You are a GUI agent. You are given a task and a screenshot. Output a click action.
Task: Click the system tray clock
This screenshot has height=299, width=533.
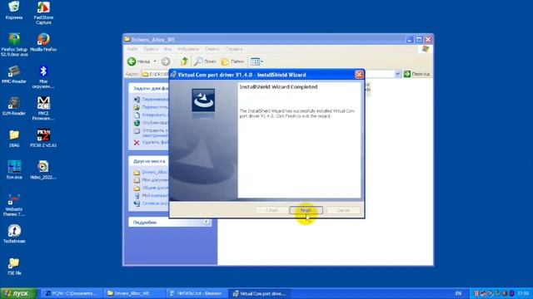point(524,293)
